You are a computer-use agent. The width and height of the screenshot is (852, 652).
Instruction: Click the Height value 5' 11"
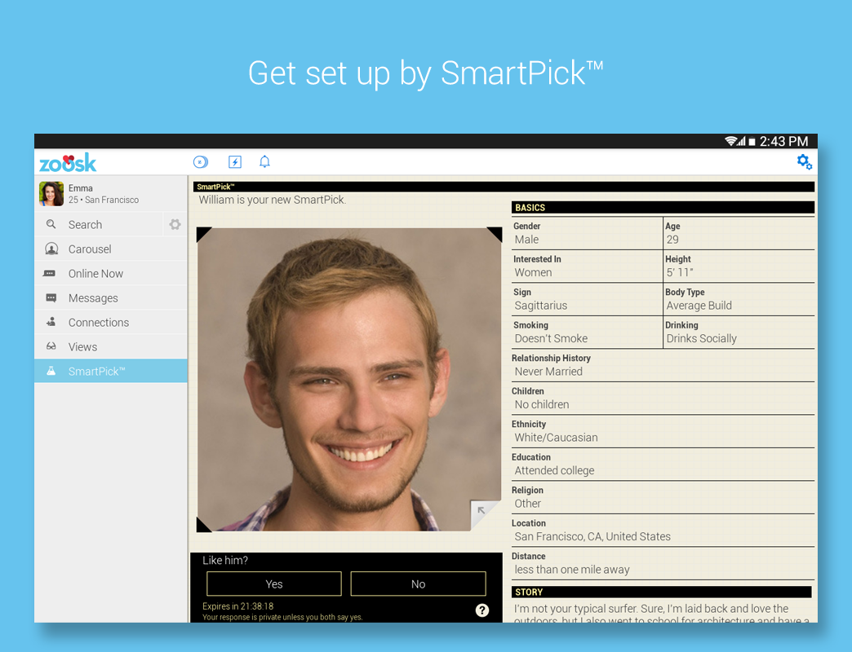pyautogui.click(x=680, y=272)
